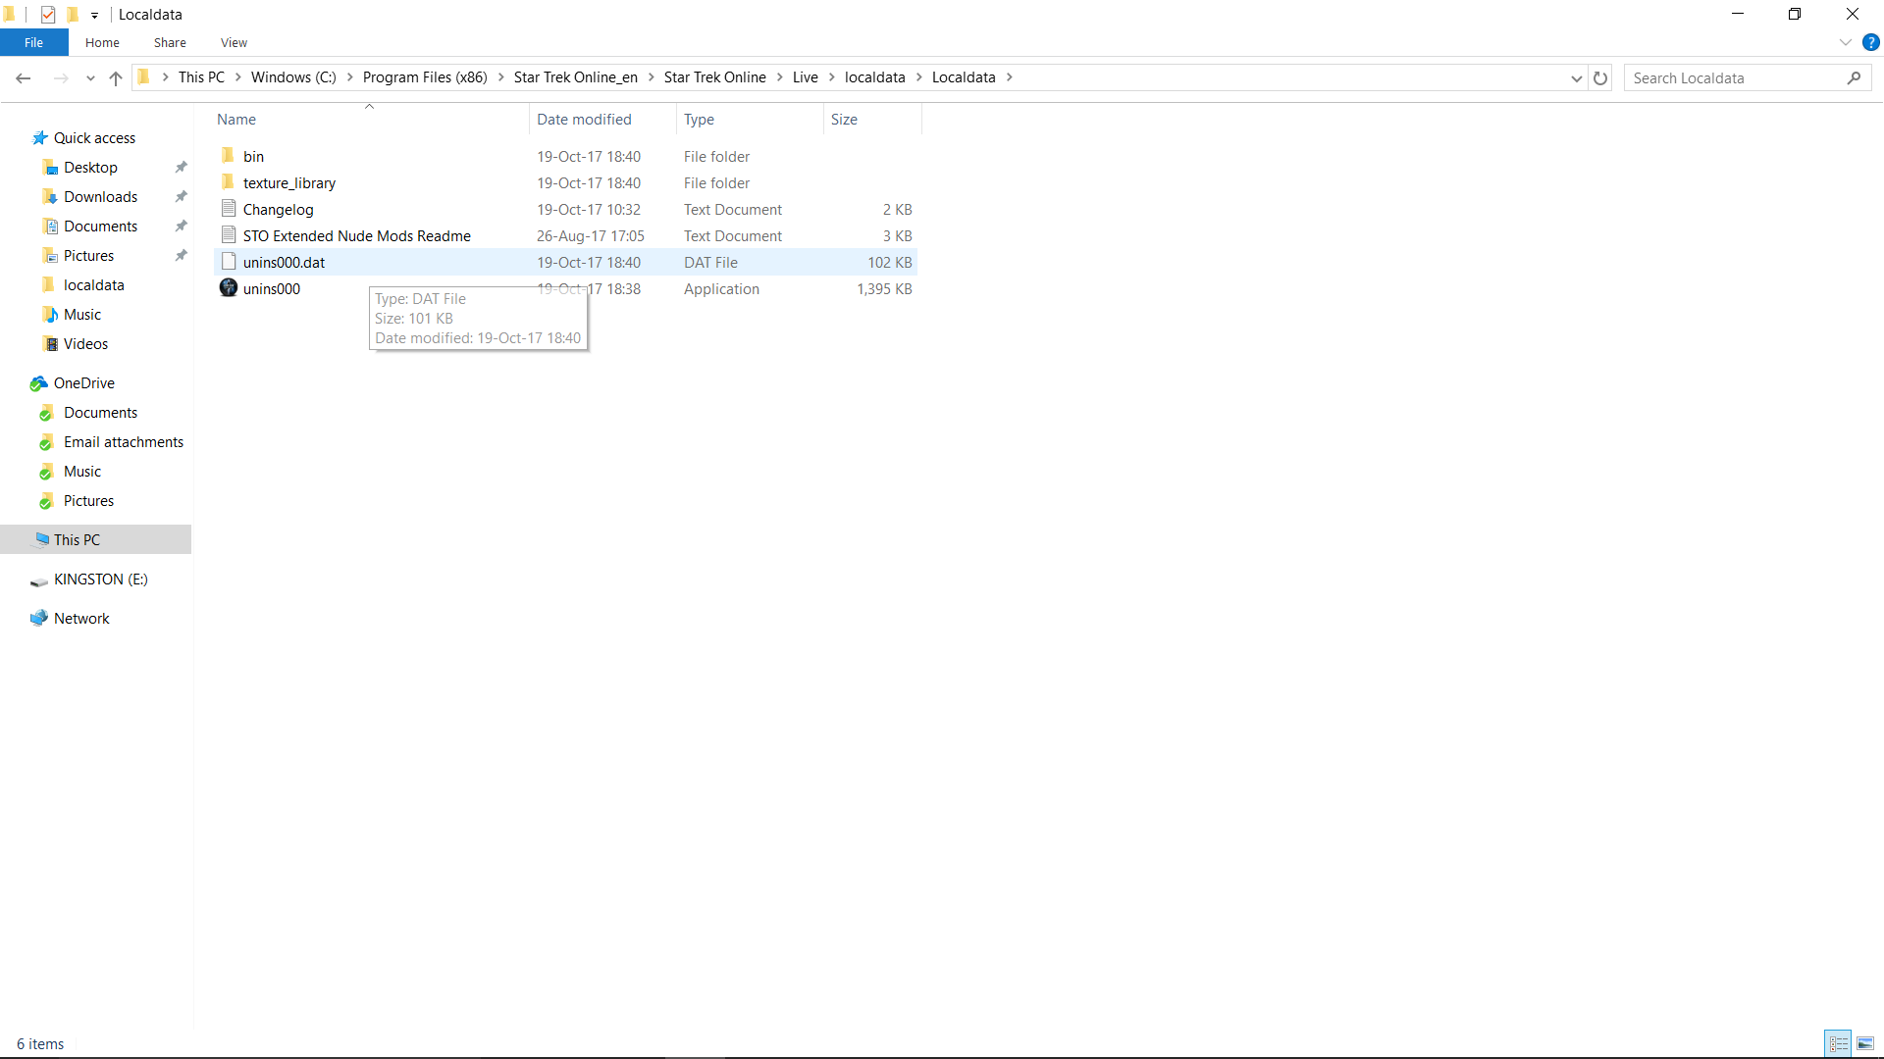
Task: Expand the address bar history dropdown
Action: tap(1576, 78)
